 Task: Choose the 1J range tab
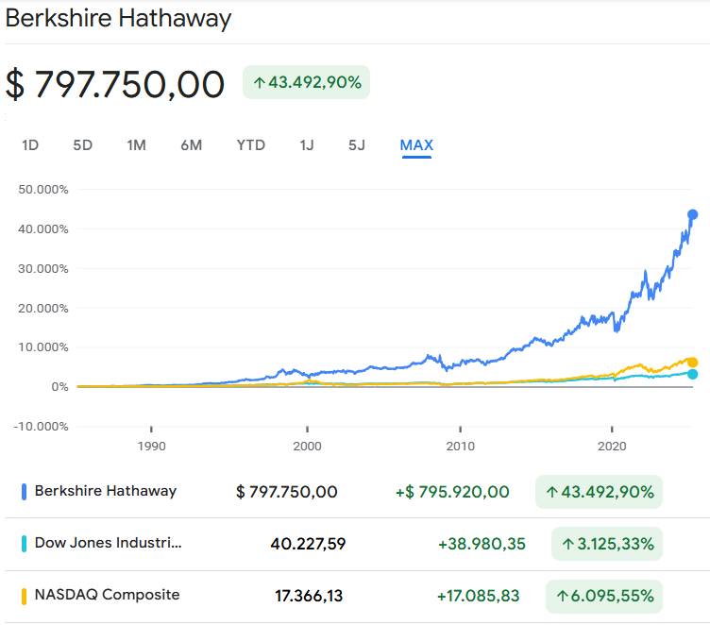307,145
